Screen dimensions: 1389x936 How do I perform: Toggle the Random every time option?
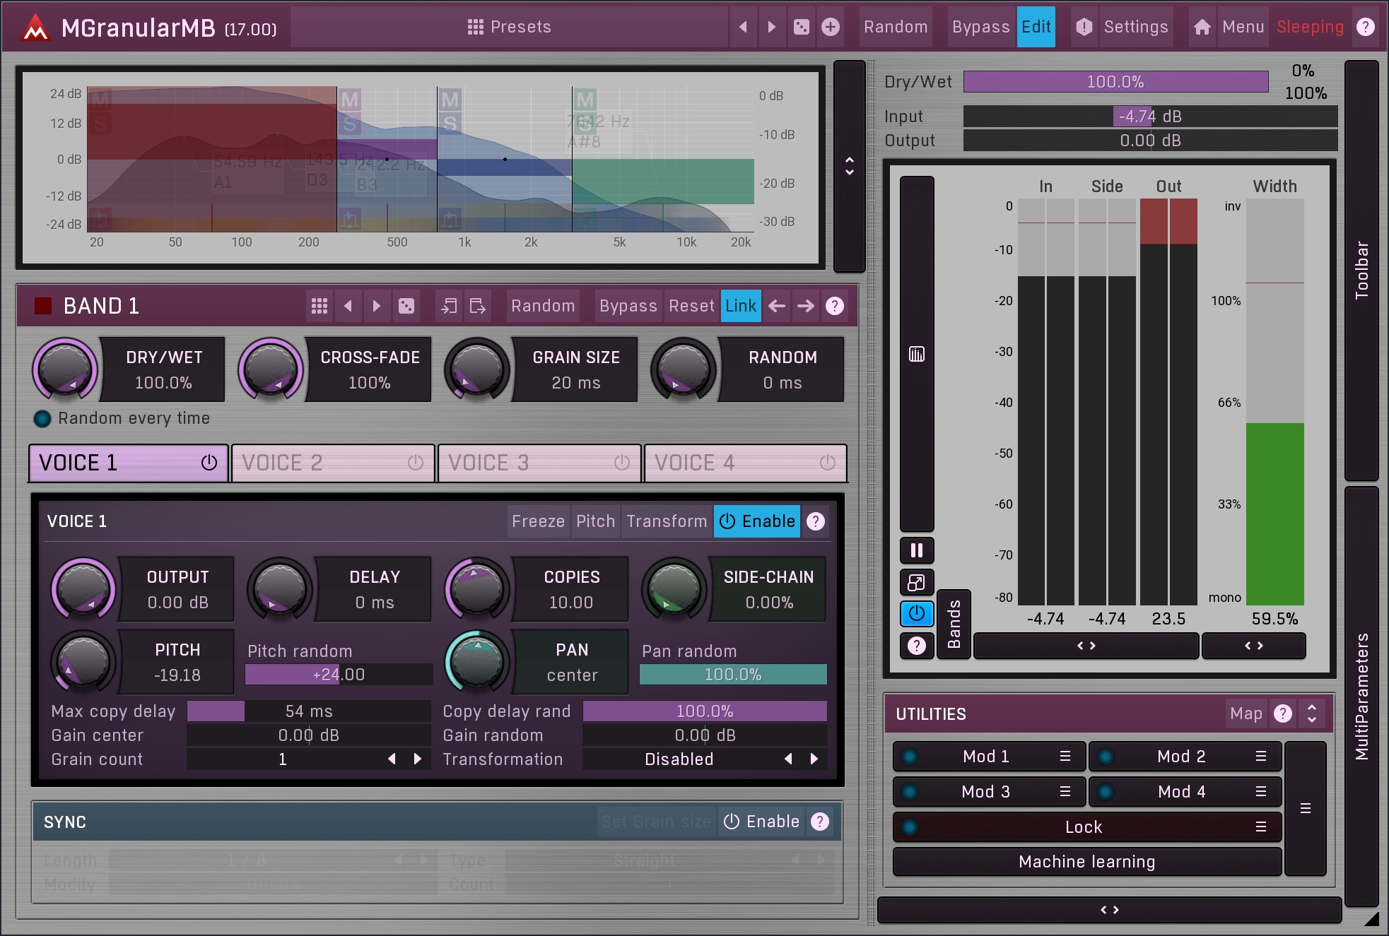43,419
